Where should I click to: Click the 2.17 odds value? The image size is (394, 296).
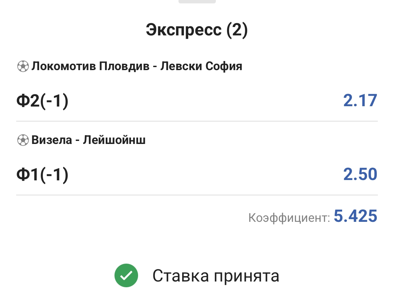point(360,101)
